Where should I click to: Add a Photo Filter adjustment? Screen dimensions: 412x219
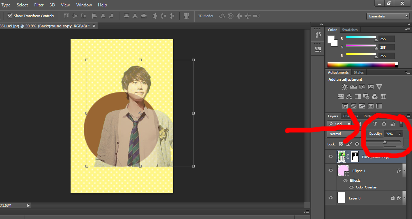(366, 96)
